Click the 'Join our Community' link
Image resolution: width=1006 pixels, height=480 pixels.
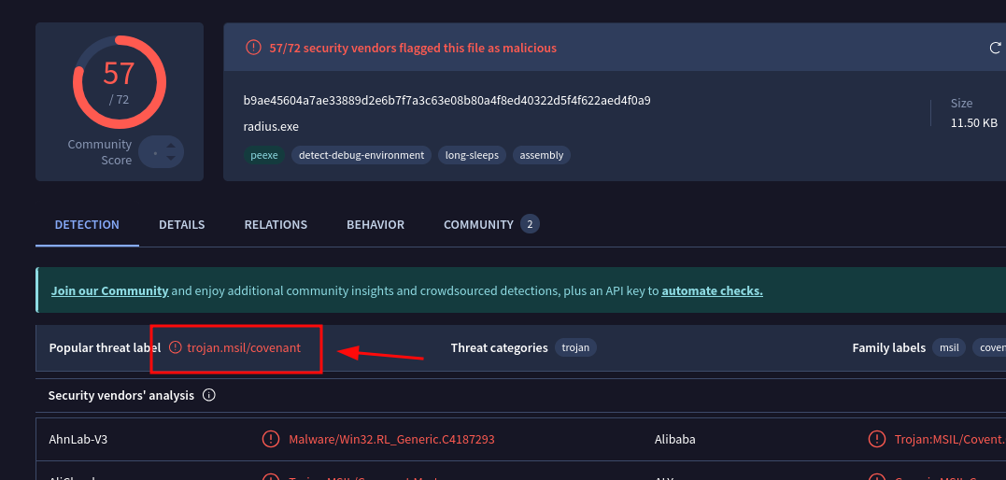point(109,290)
